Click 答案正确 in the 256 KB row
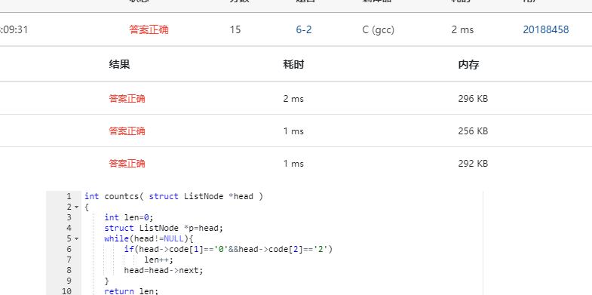Viewport: 592px width, 295px height. pyautogui.click(x=127, y=131)
